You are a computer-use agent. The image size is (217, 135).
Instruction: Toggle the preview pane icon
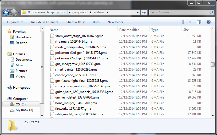(x=199, y=22)
